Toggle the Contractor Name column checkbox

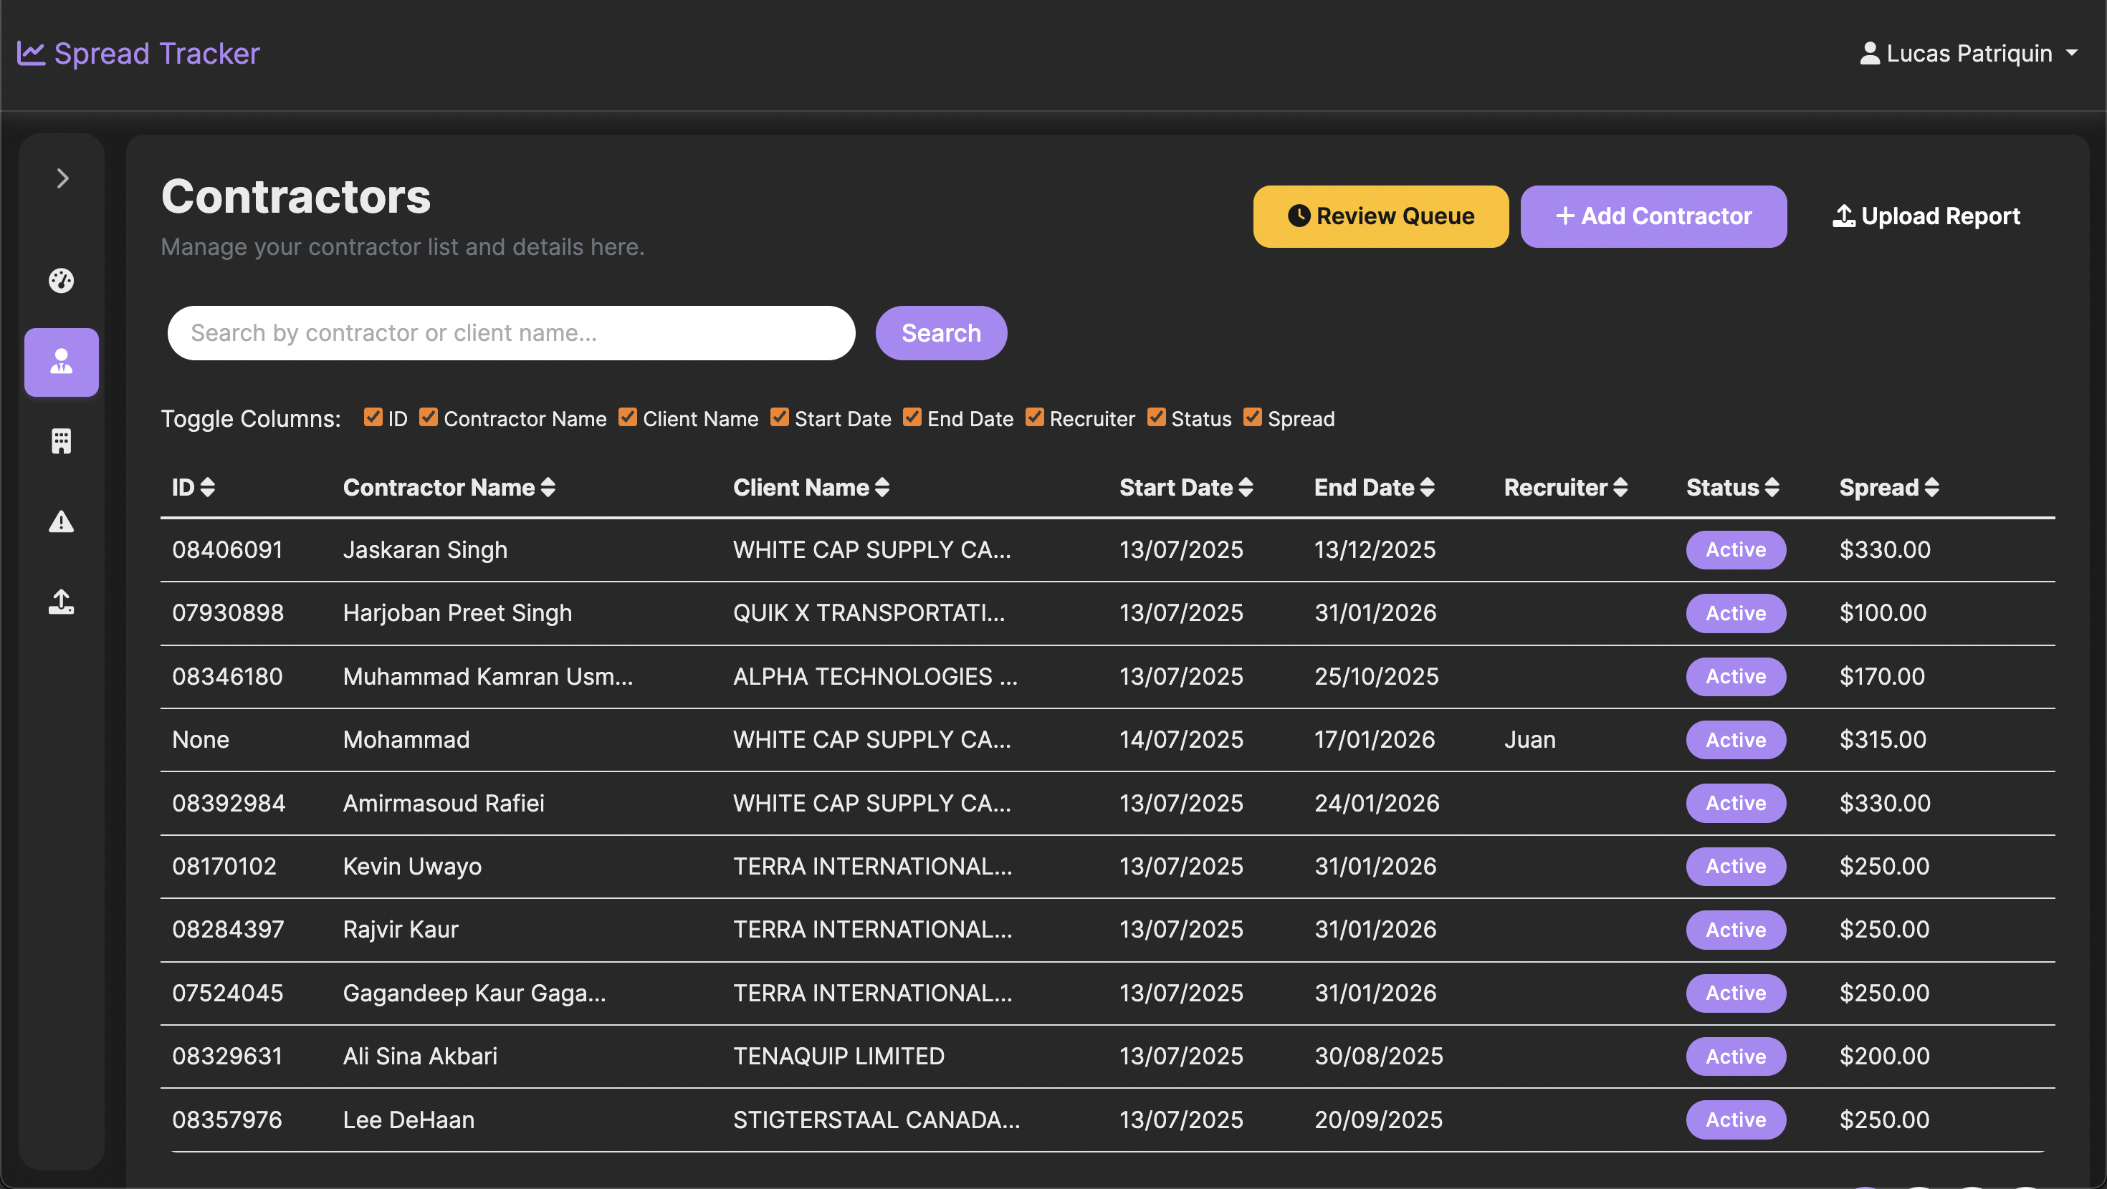(x=429, y=417)
